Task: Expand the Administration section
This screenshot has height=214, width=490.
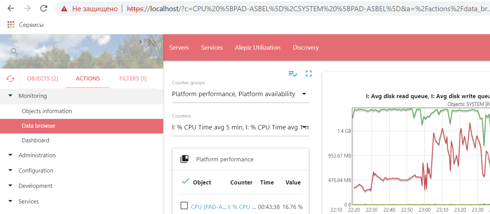Action: pyautogui.click(x=11, y=155)
